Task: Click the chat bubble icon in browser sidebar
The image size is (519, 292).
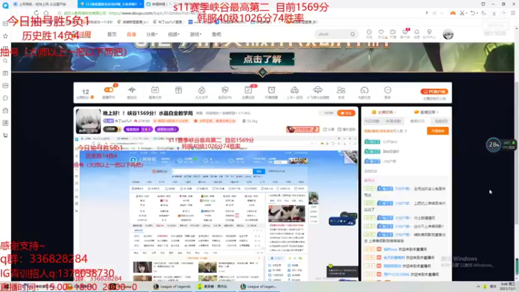Action: pos(5,98)
